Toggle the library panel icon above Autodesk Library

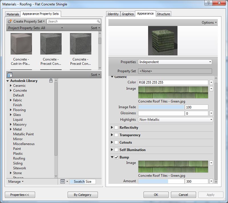click(x=10, y=75)
